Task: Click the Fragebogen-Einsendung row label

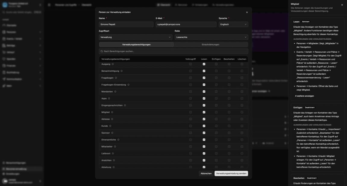Action: (114, 85)
